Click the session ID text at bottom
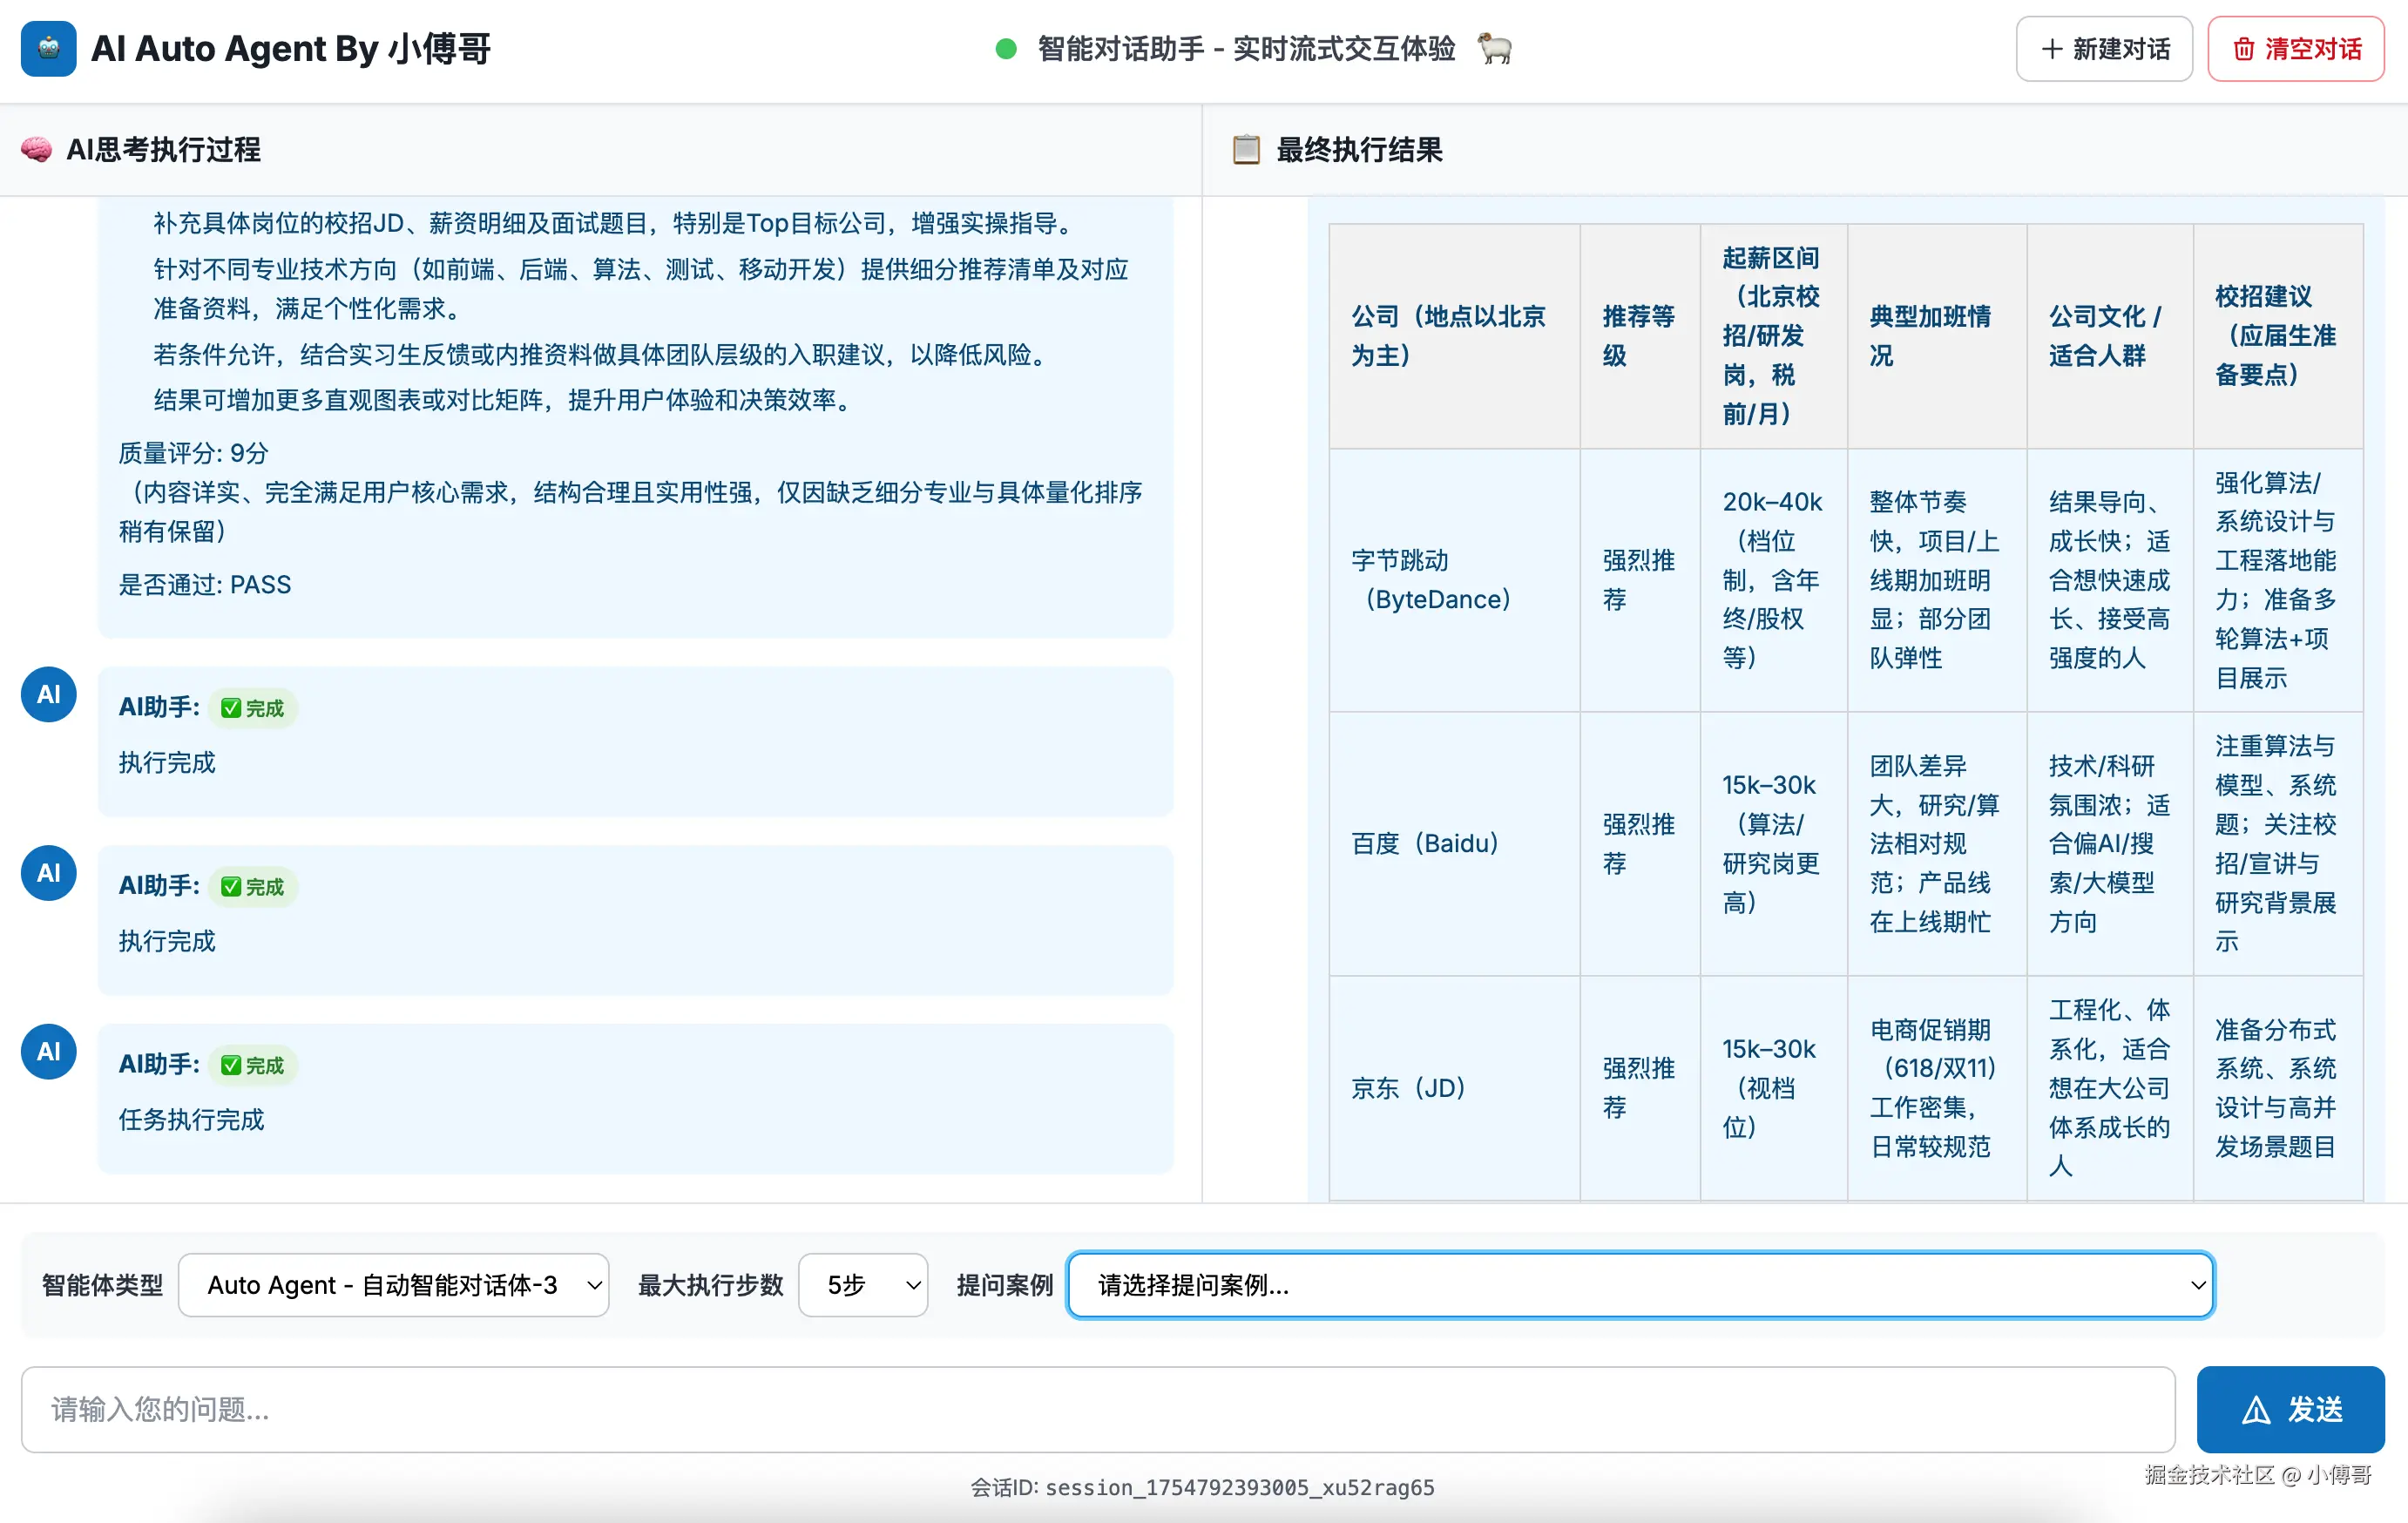This screenshot has height=1523, width=2408. click(1202, 1487)
